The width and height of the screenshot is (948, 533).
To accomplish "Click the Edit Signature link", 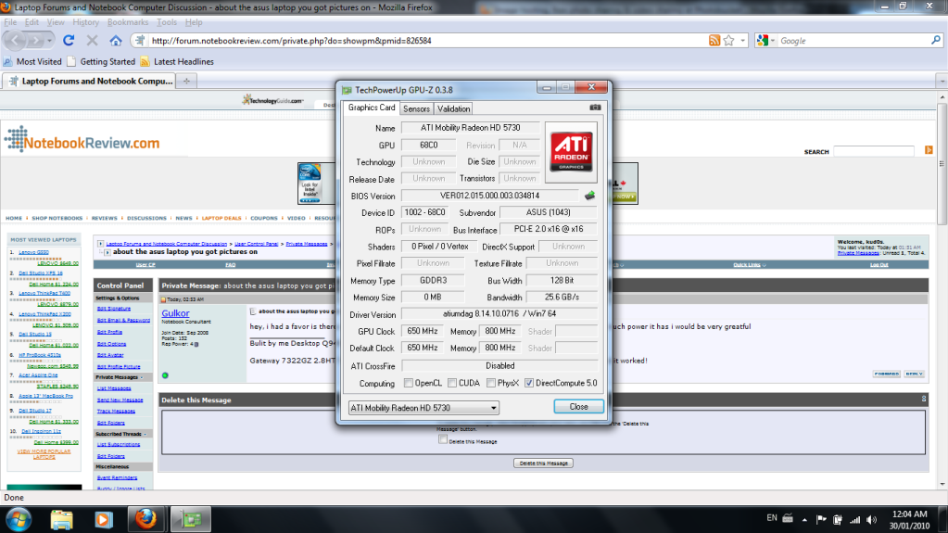I will [x=114, y=309].
